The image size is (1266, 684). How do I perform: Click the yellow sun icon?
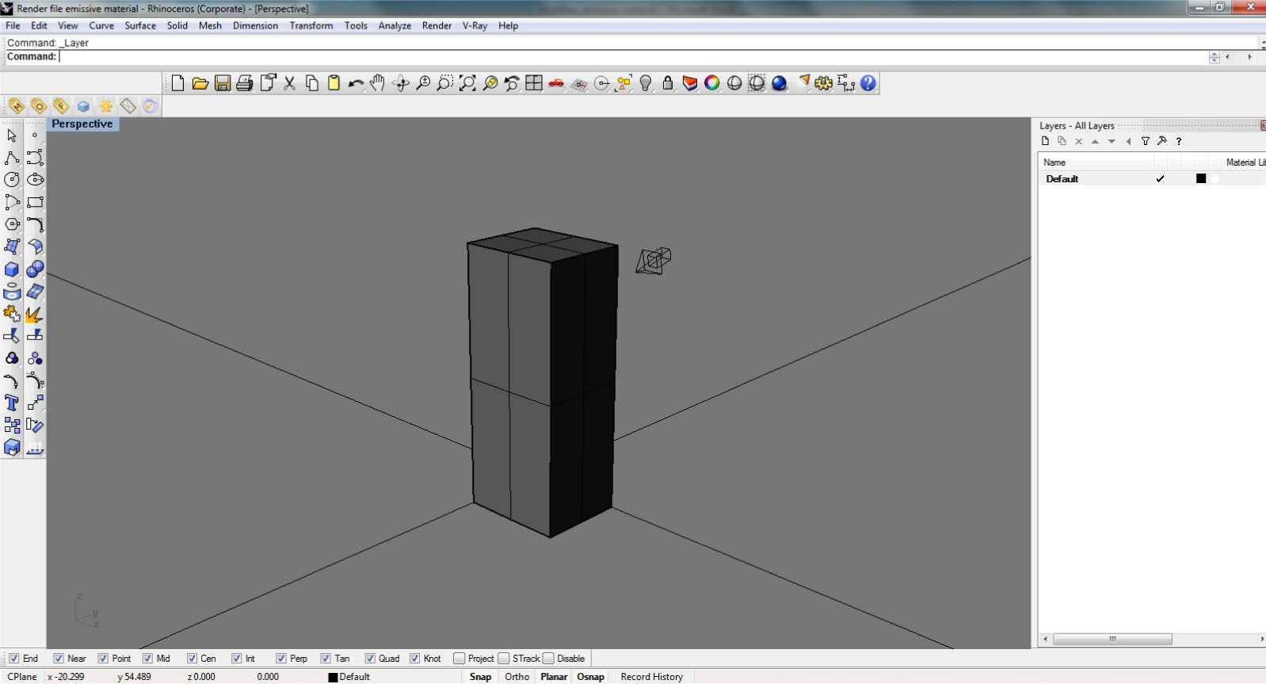(105, 106)
